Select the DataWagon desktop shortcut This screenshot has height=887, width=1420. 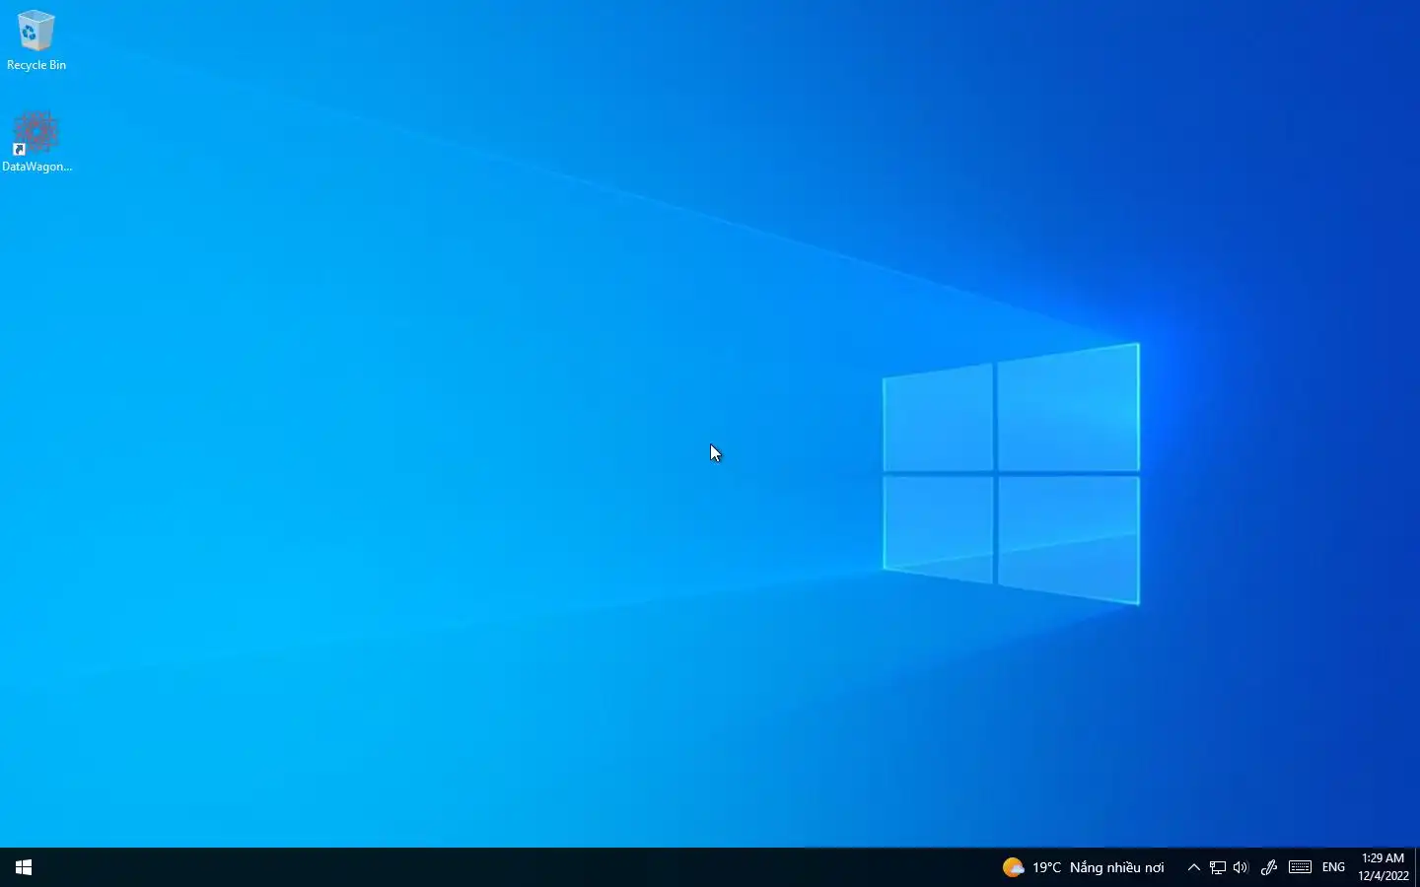tap(36, 142)
